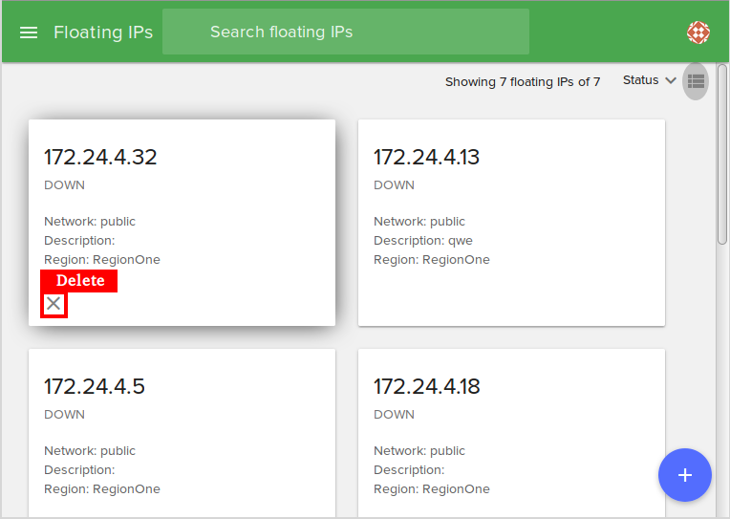The height and width of the screenshot is (519, 730).
Task: Click the 172.24.4.32 IP address title
Action: point(100,158)
